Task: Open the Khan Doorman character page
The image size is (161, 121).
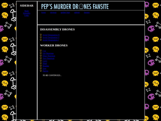Action: click(49, 56)
